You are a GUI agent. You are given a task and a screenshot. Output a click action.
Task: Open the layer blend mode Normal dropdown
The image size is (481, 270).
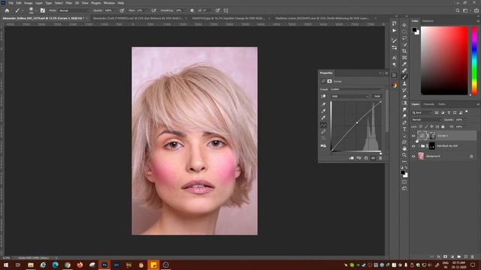click(x=426, y=120)
